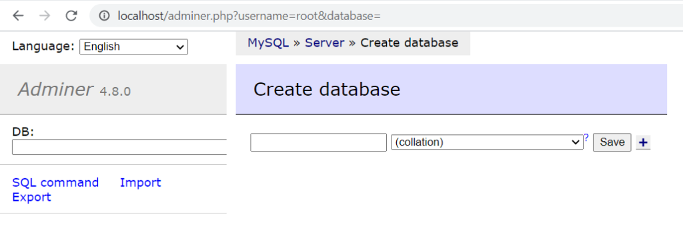This screenshot has width=683, height=246.
Task: Open the Language dropdown
Action: point(133,47)
